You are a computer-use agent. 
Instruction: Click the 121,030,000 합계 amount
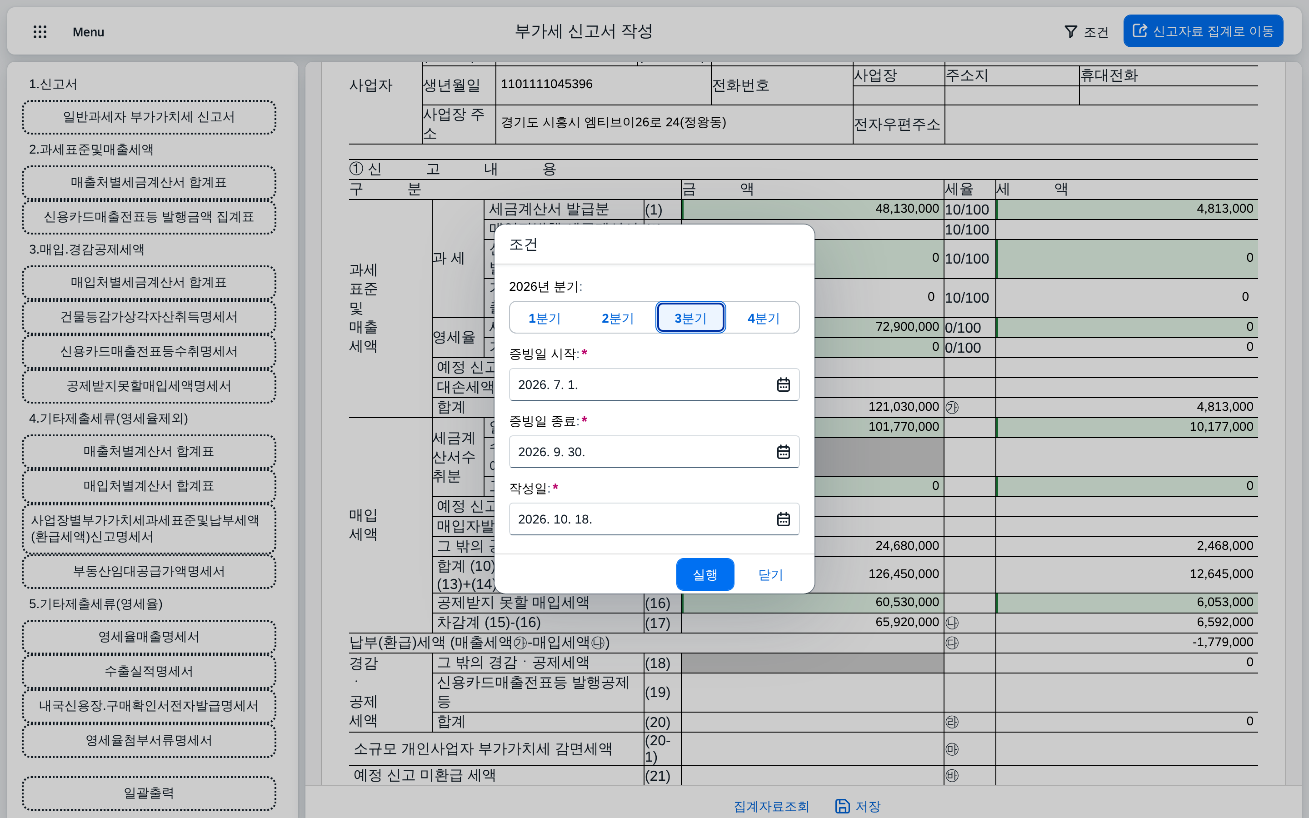pos(903,407)
